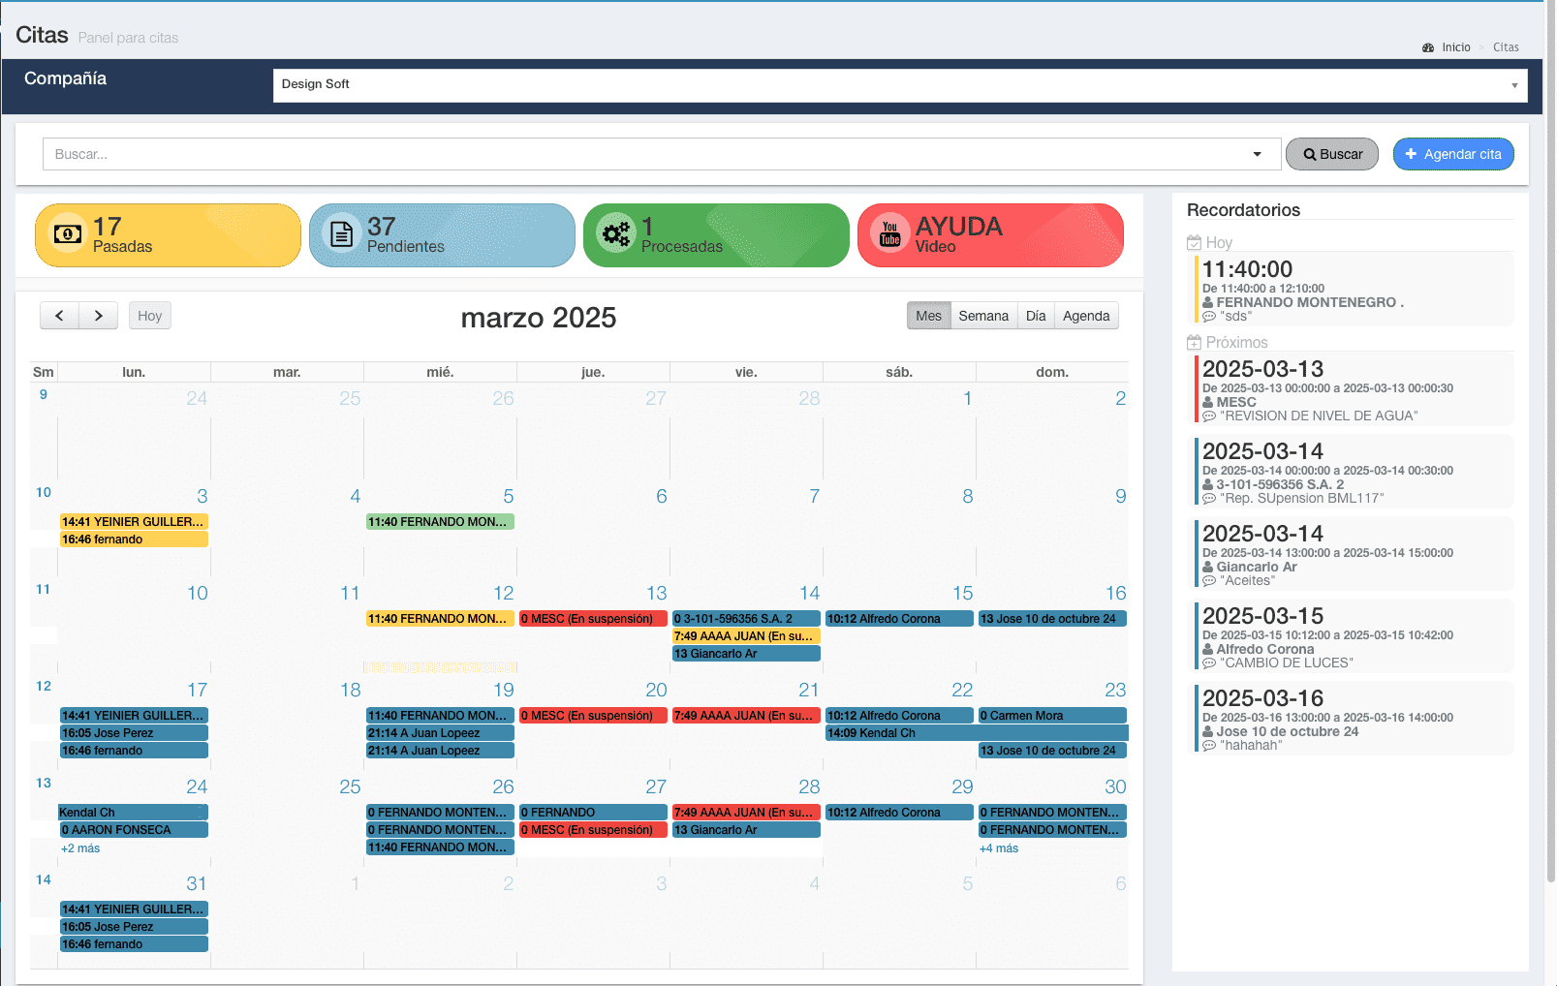The image size is (1557, 986).
Task: Switch calendar to Semana view
Action: pos(982,316)
